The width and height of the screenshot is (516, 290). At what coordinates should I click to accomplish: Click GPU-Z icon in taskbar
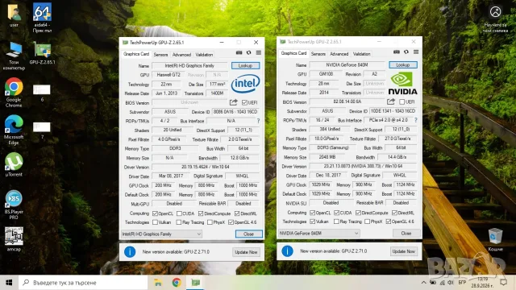196,283
